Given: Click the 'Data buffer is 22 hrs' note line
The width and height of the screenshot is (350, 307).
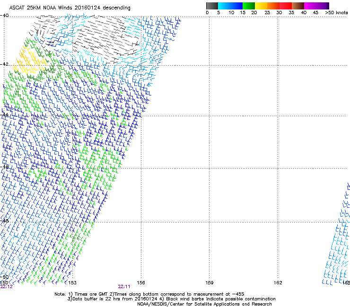Looking at the screenshot, I should pos(171,299).
